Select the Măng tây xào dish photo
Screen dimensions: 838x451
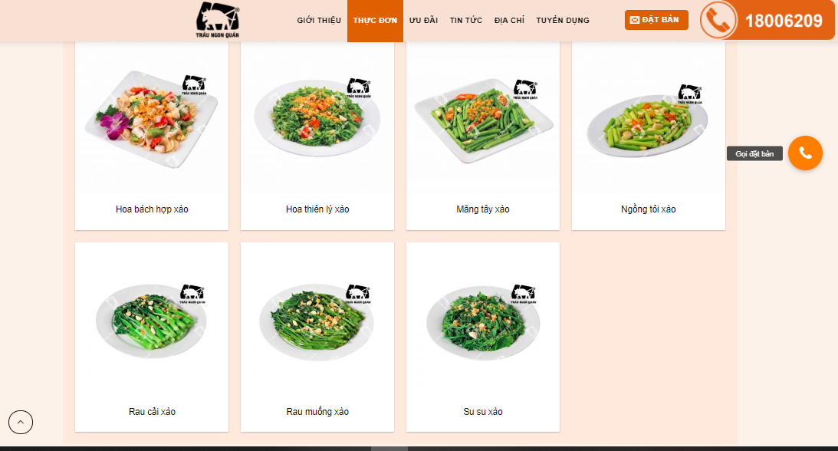[x=483, y=120]
